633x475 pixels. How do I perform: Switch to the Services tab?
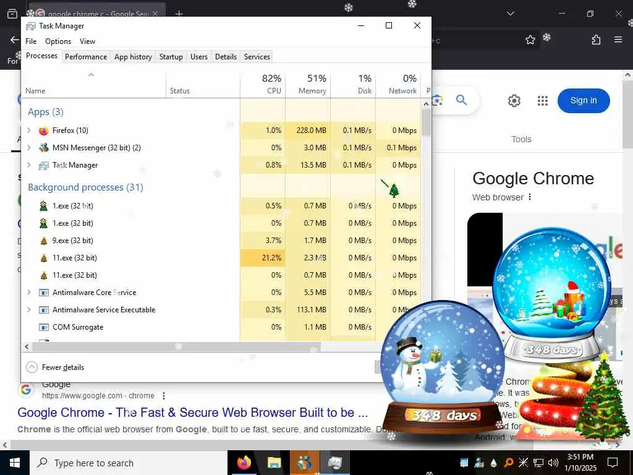[257, 57]
